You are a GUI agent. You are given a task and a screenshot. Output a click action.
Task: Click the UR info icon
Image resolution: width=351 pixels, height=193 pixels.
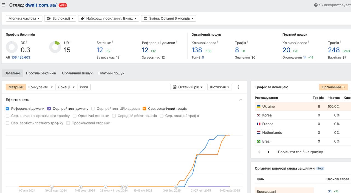coord(70,42)
